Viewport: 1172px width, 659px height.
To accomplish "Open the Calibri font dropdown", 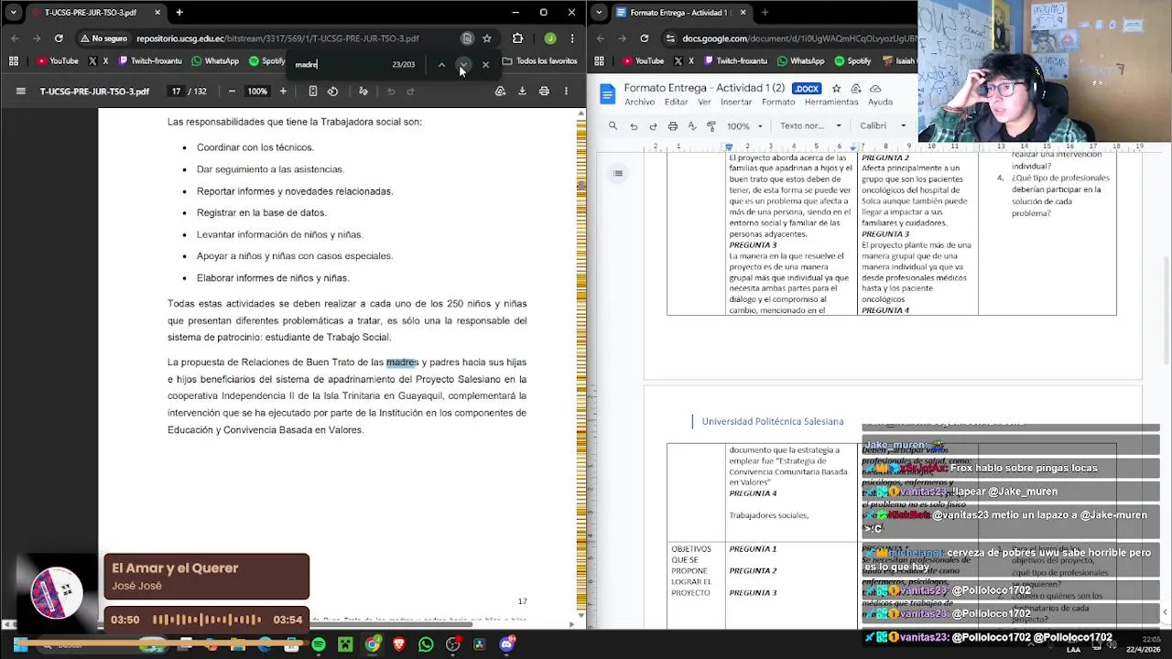I will (x=883, y=126).
